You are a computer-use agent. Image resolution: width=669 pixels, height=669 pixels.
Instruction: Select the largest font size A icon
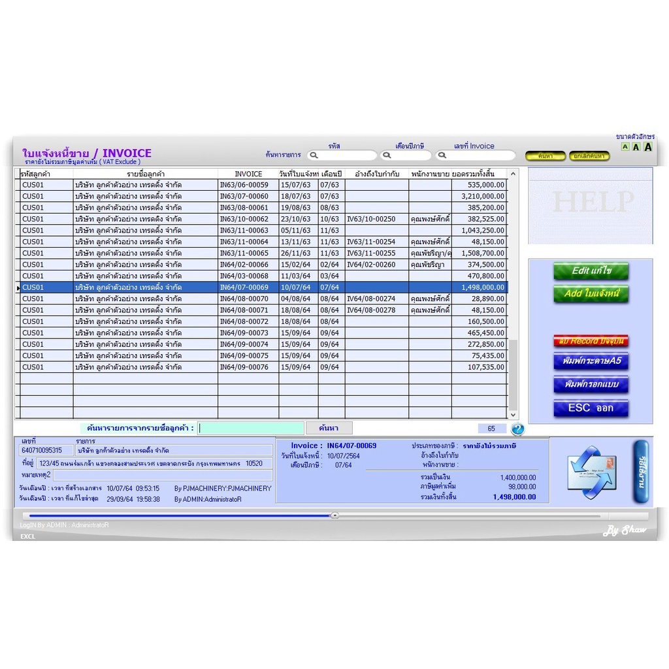(648, 147)
